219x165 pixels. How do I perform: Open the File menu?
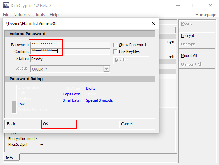[x=6, y=15]
